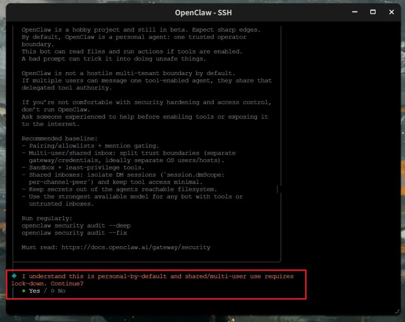Close the OpenClaw - SSH window
The image size is (405, 322).
(391, 12)
